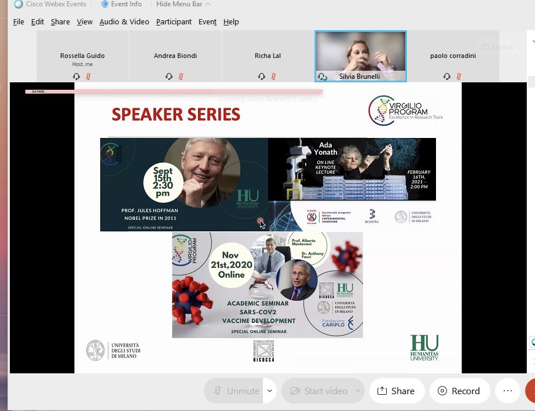The image size is (535, 411).
Task: Open the View menu
Action: 85,22
